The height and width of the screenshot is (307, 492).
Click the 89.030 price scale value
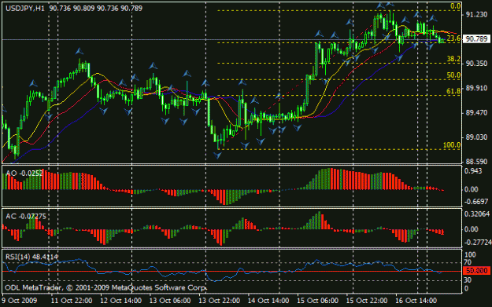point(476,137)
